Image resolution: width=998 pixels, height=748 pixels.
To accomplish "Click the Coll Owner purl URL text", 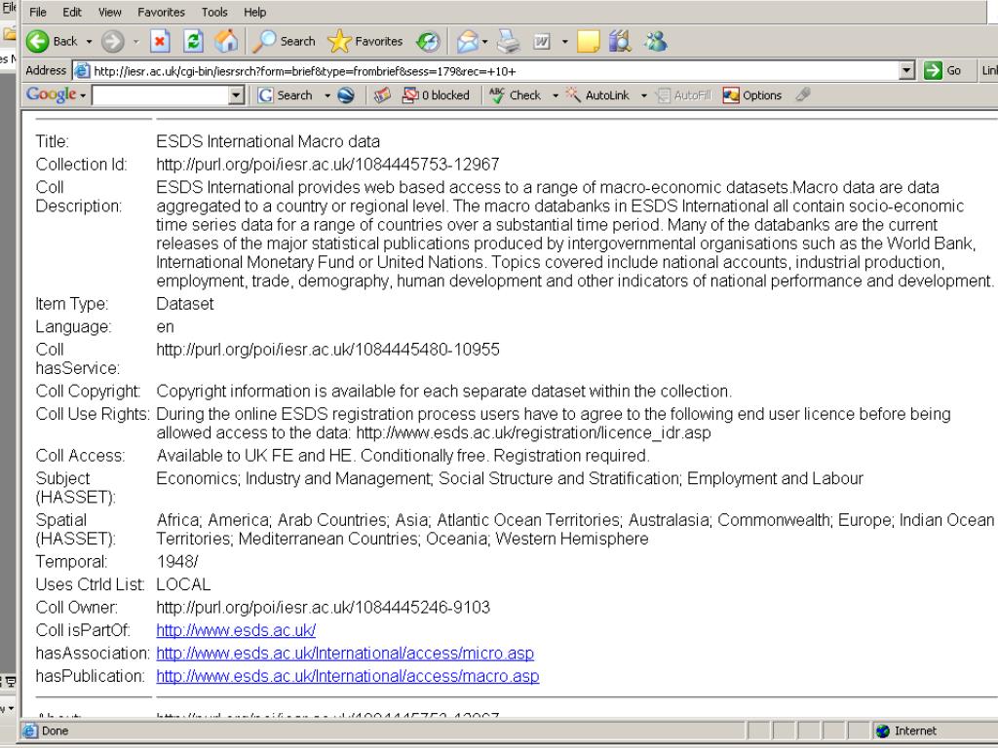I will 324,608.
